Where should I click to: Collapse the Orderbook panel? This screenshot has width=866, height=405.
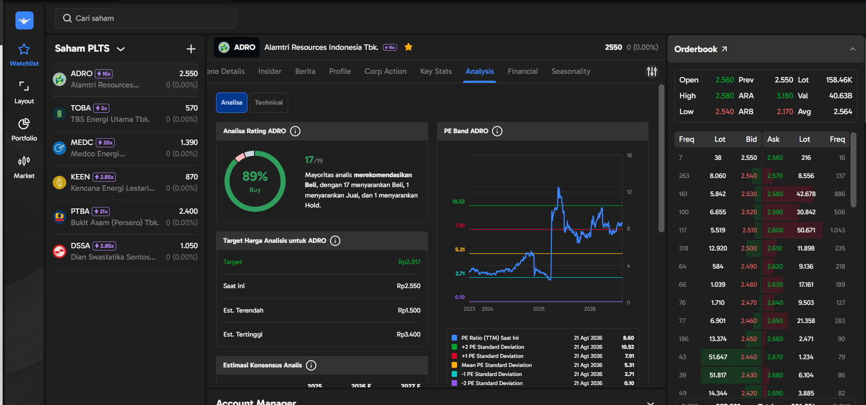[x=853, y=49]
